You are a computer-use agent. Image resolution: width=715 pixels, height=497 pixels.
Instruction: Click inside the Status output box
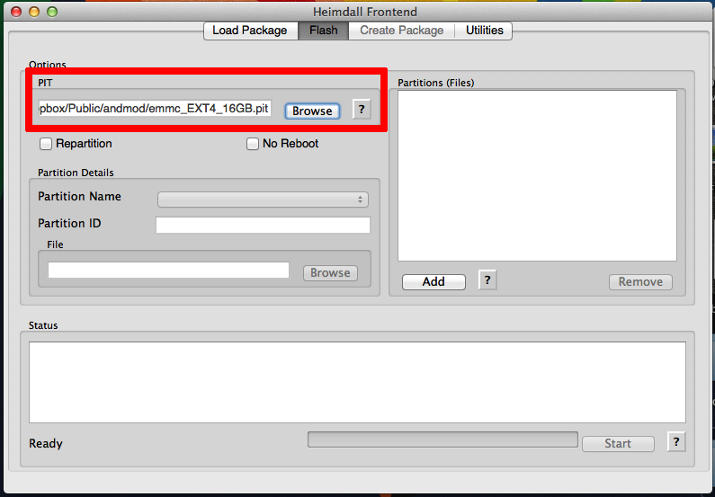(358, 382)
